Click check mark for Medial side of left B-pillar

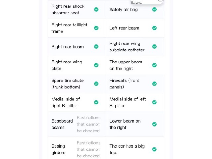(x=154, y=102)
